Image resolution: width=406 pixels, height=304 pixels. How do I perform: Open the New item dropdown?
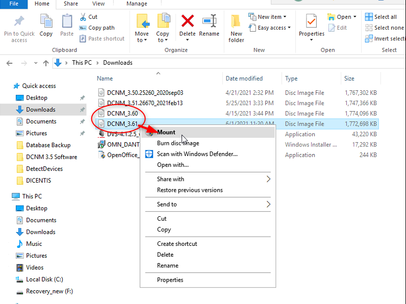268,17
